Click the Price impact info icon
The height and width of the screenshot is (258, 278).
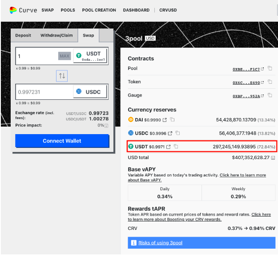(x=106, y=126)
